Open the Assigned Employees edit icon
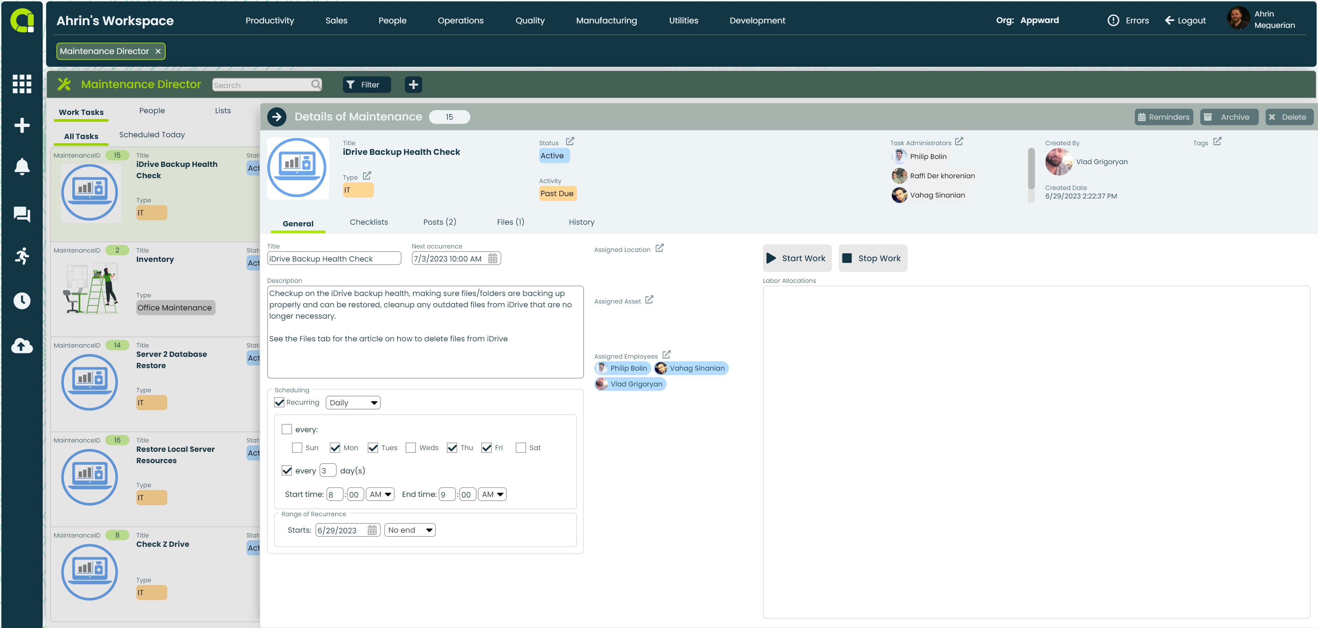Screen dimensions: 1318x628 coord(666,354)
